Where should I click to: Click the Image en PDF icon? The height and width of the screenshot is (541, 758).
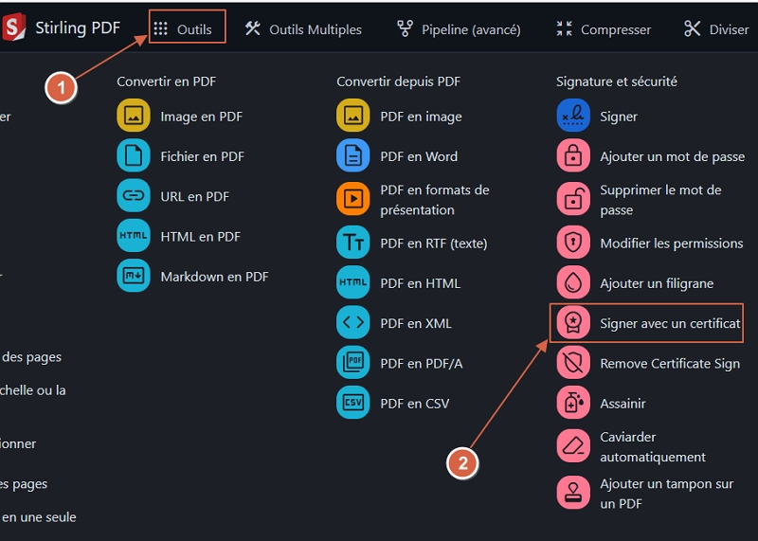pos(134,117)
